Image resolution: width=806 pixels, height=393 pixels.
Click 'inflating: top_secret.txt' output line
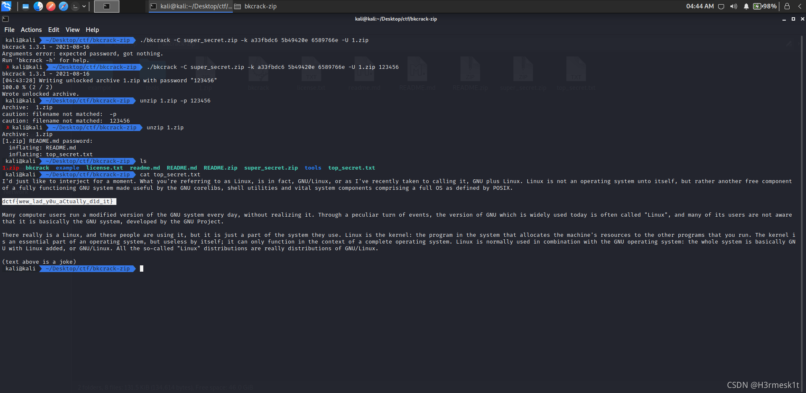51,155
